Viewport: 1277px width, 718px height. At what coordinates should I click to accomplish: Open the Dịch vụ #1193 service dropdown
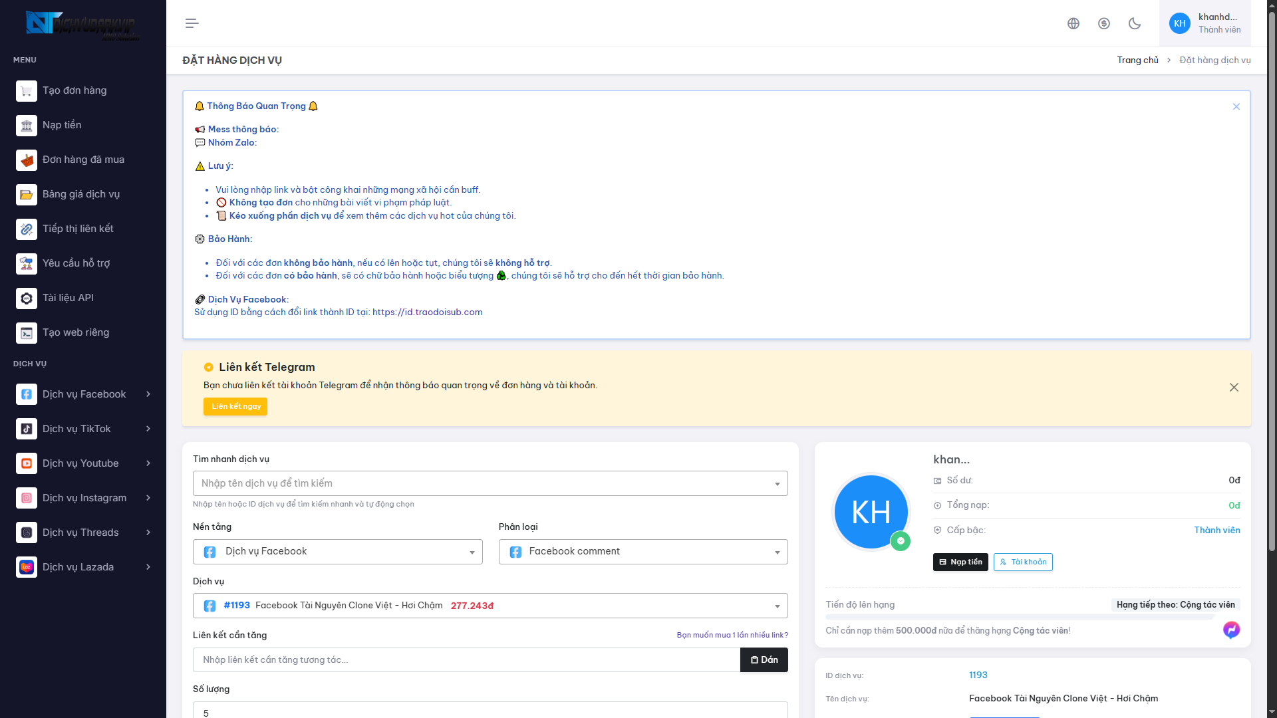[x=490, y=606]
